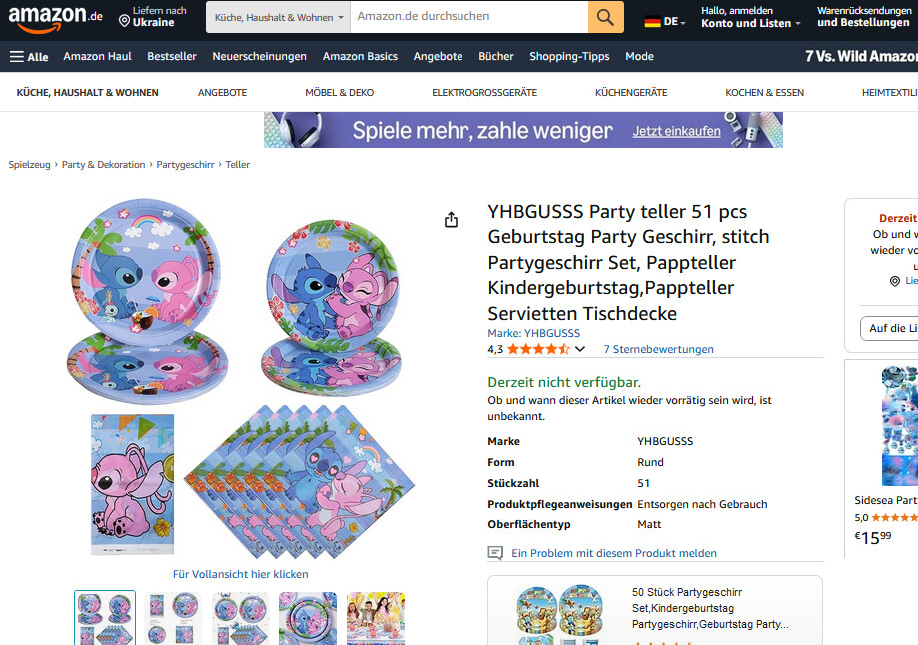Click into the Amazon.de search field

click(x=468, y=17)
